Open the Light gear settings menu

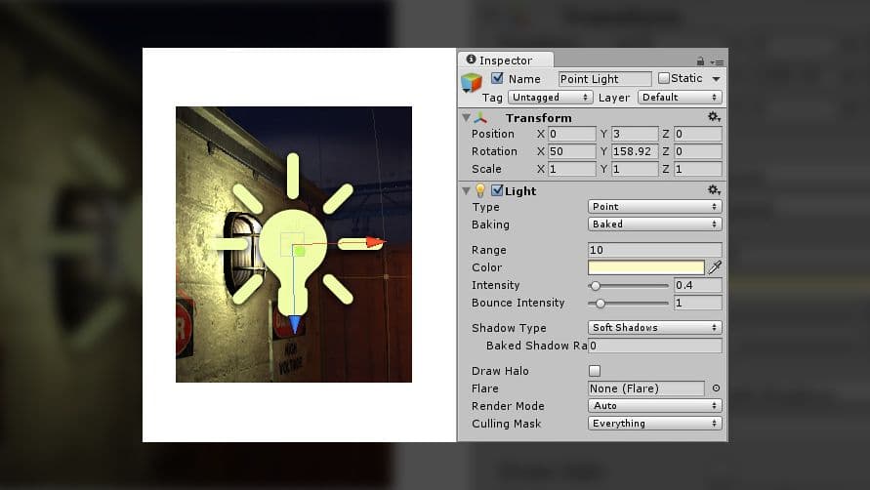714,189
